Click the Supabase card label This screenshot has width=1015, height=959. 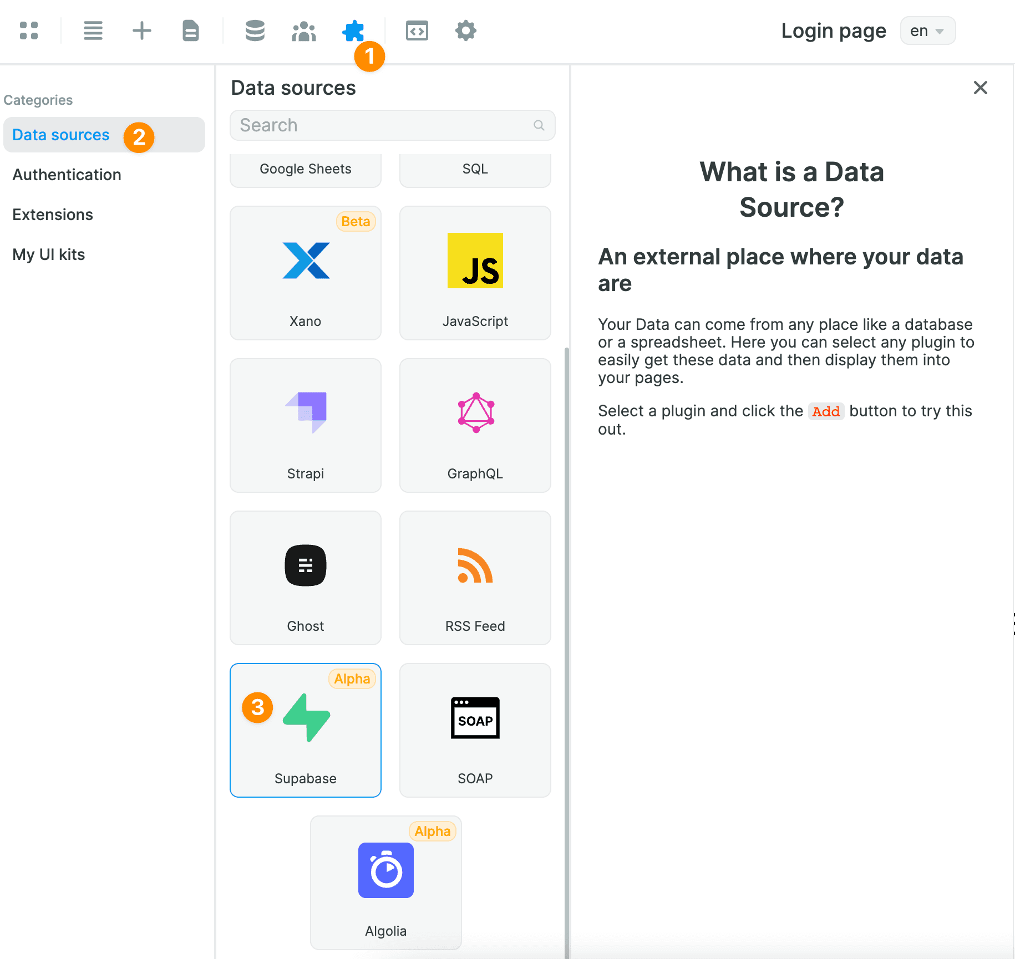click(306, 778)
